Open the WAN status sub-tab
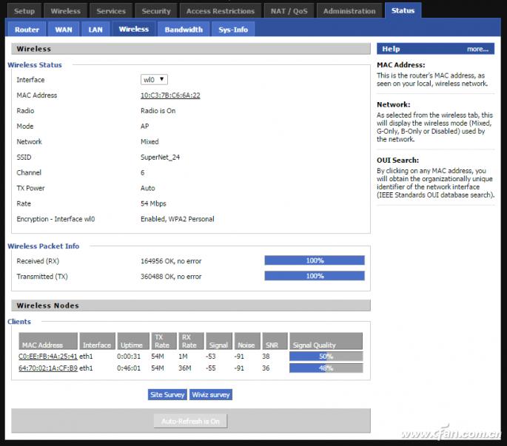This screenshot has width=507, height=446. (64, 30)
